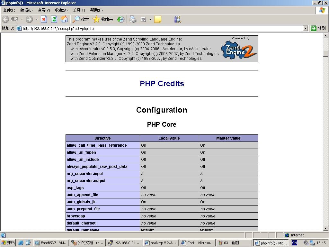Open the 查看(V) View menu

pos(44,10)
